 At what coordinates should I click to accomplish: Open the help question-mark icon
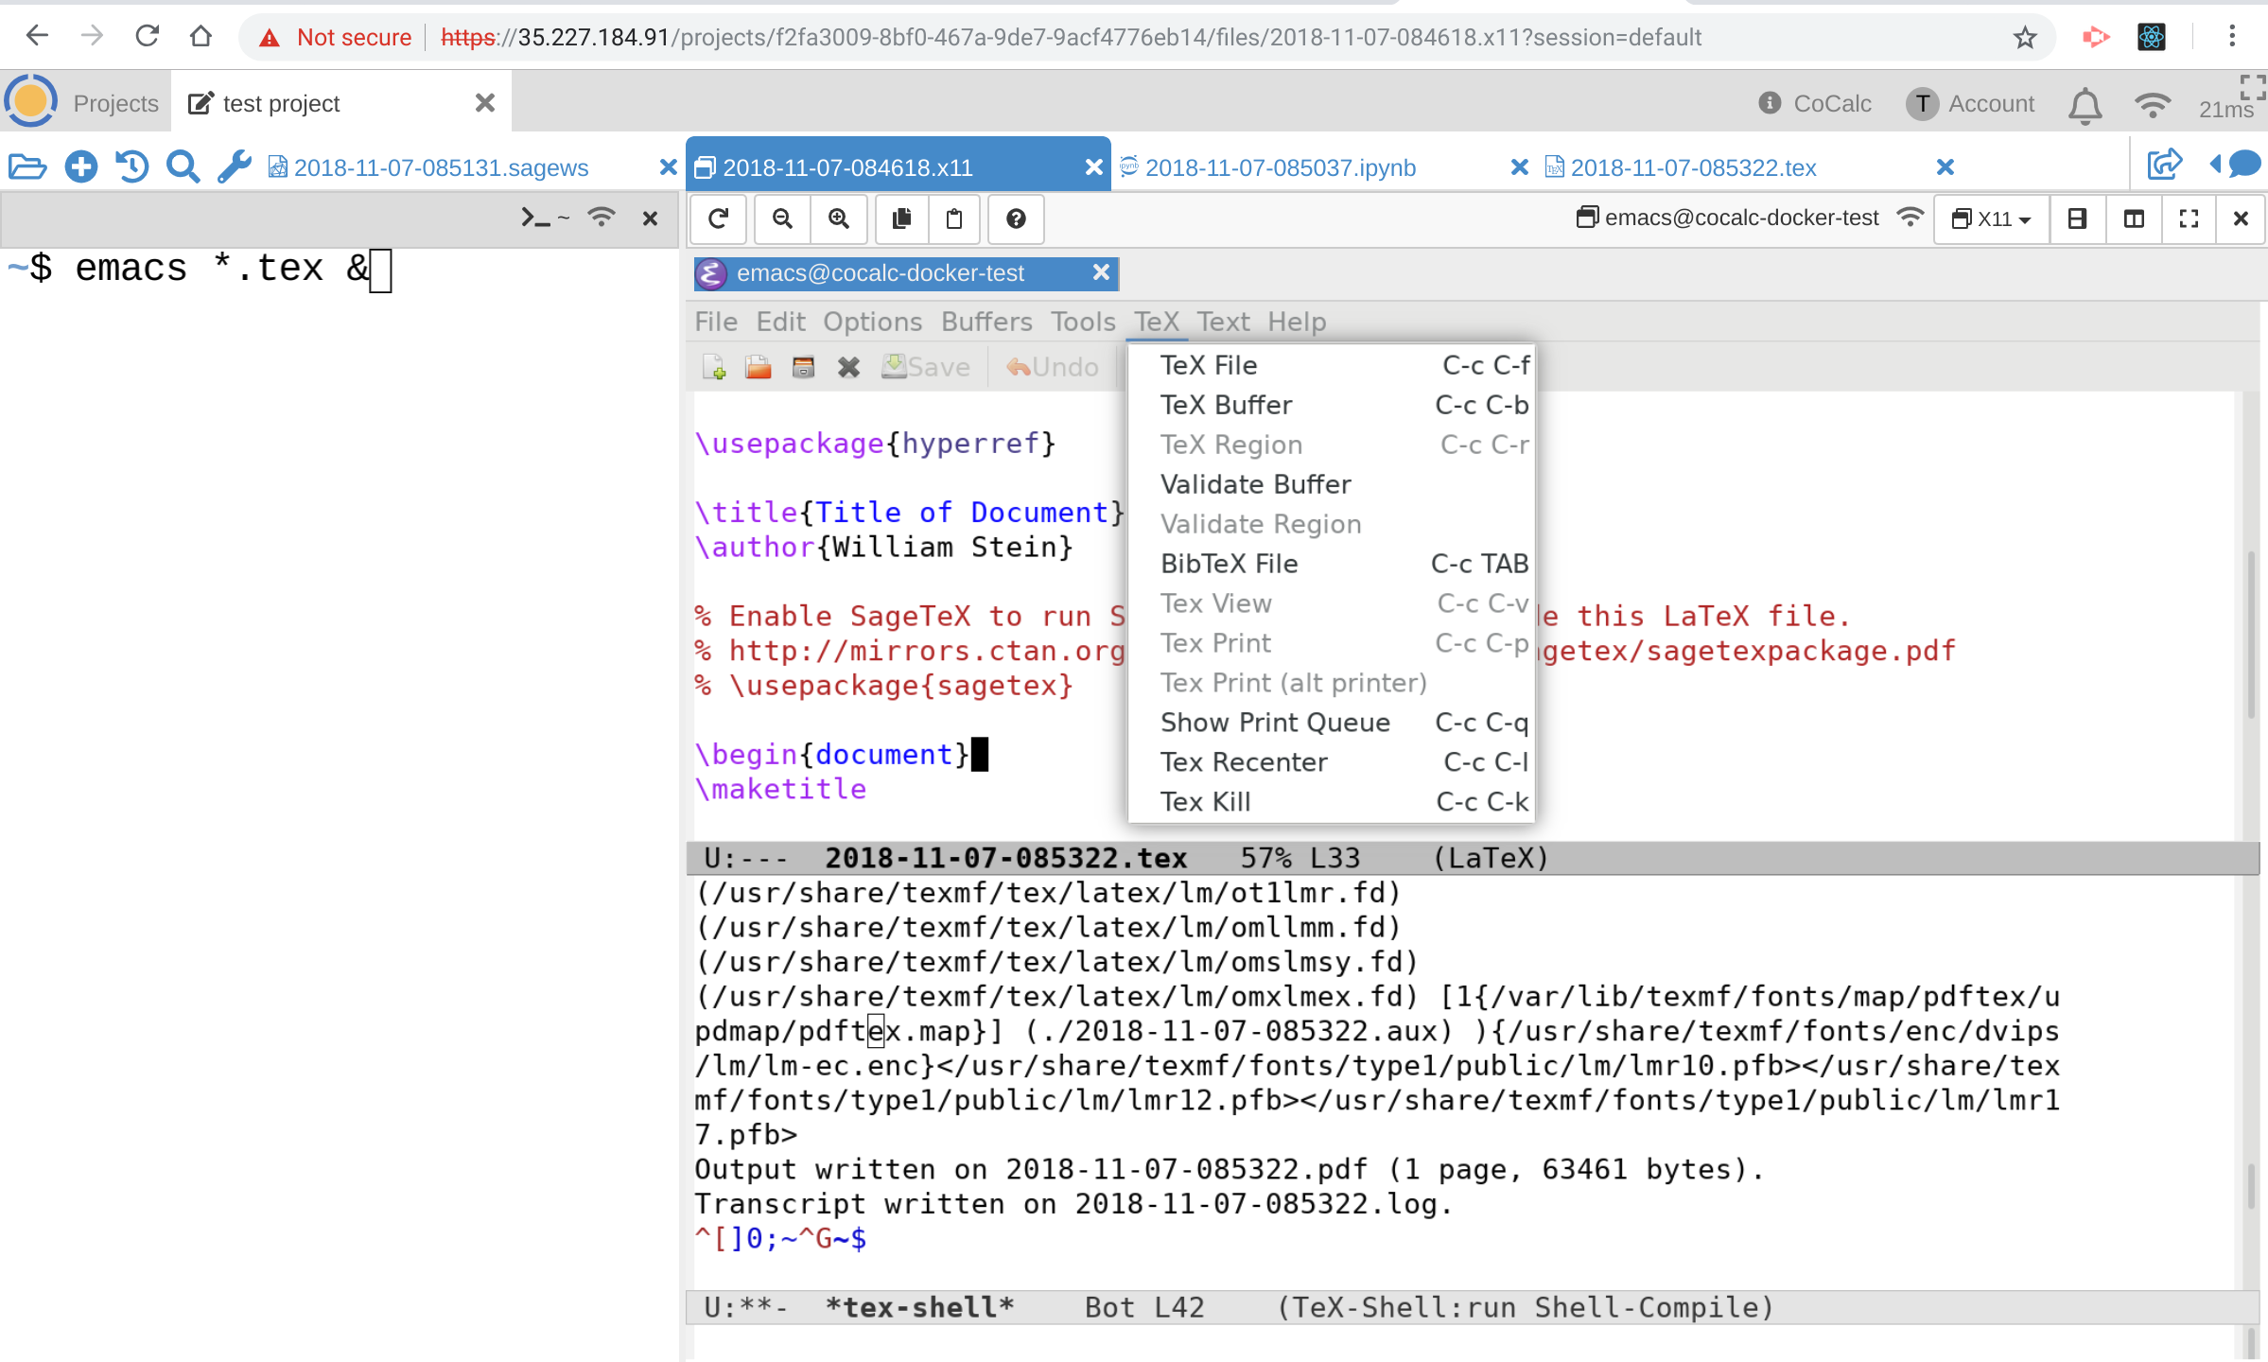click(x=1016, y=218)
